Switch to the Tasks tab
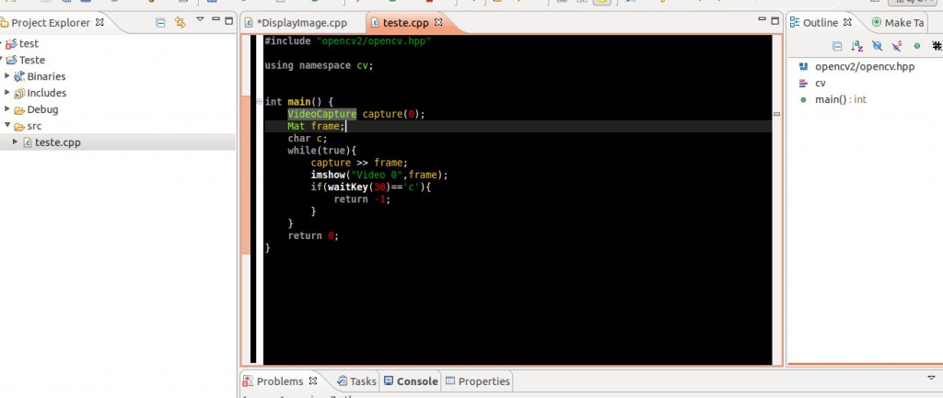Viewport: 943px width, 398px height. coord(363,381)
